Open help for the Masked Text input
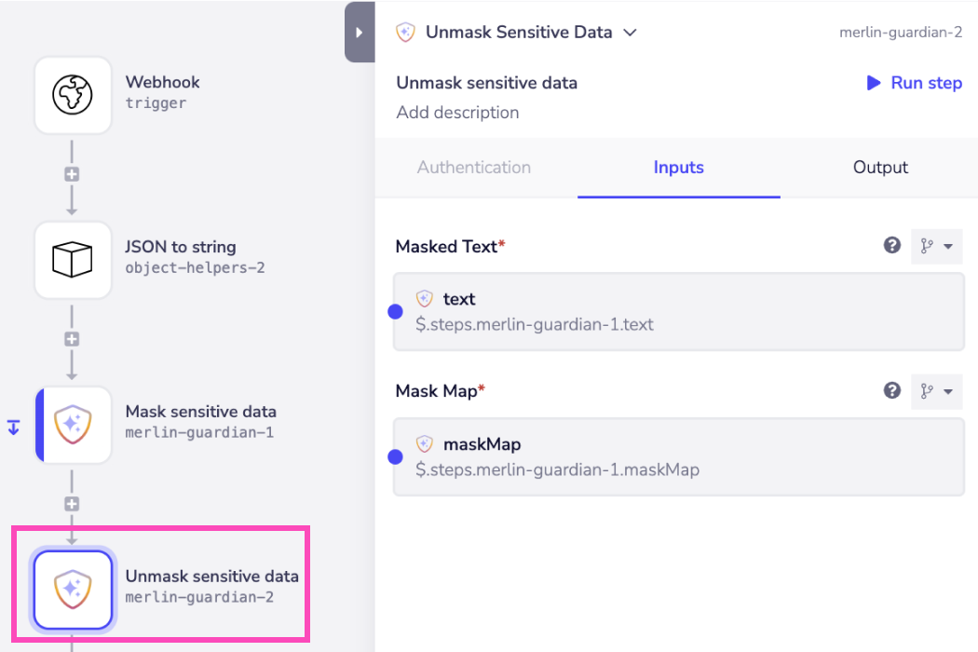This screenshot has height=652, width=978. (892, 245)
